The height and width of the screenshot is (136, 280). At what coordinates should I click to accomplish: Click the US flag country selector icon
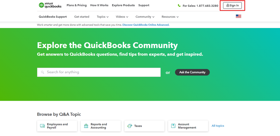pos(239,16)
